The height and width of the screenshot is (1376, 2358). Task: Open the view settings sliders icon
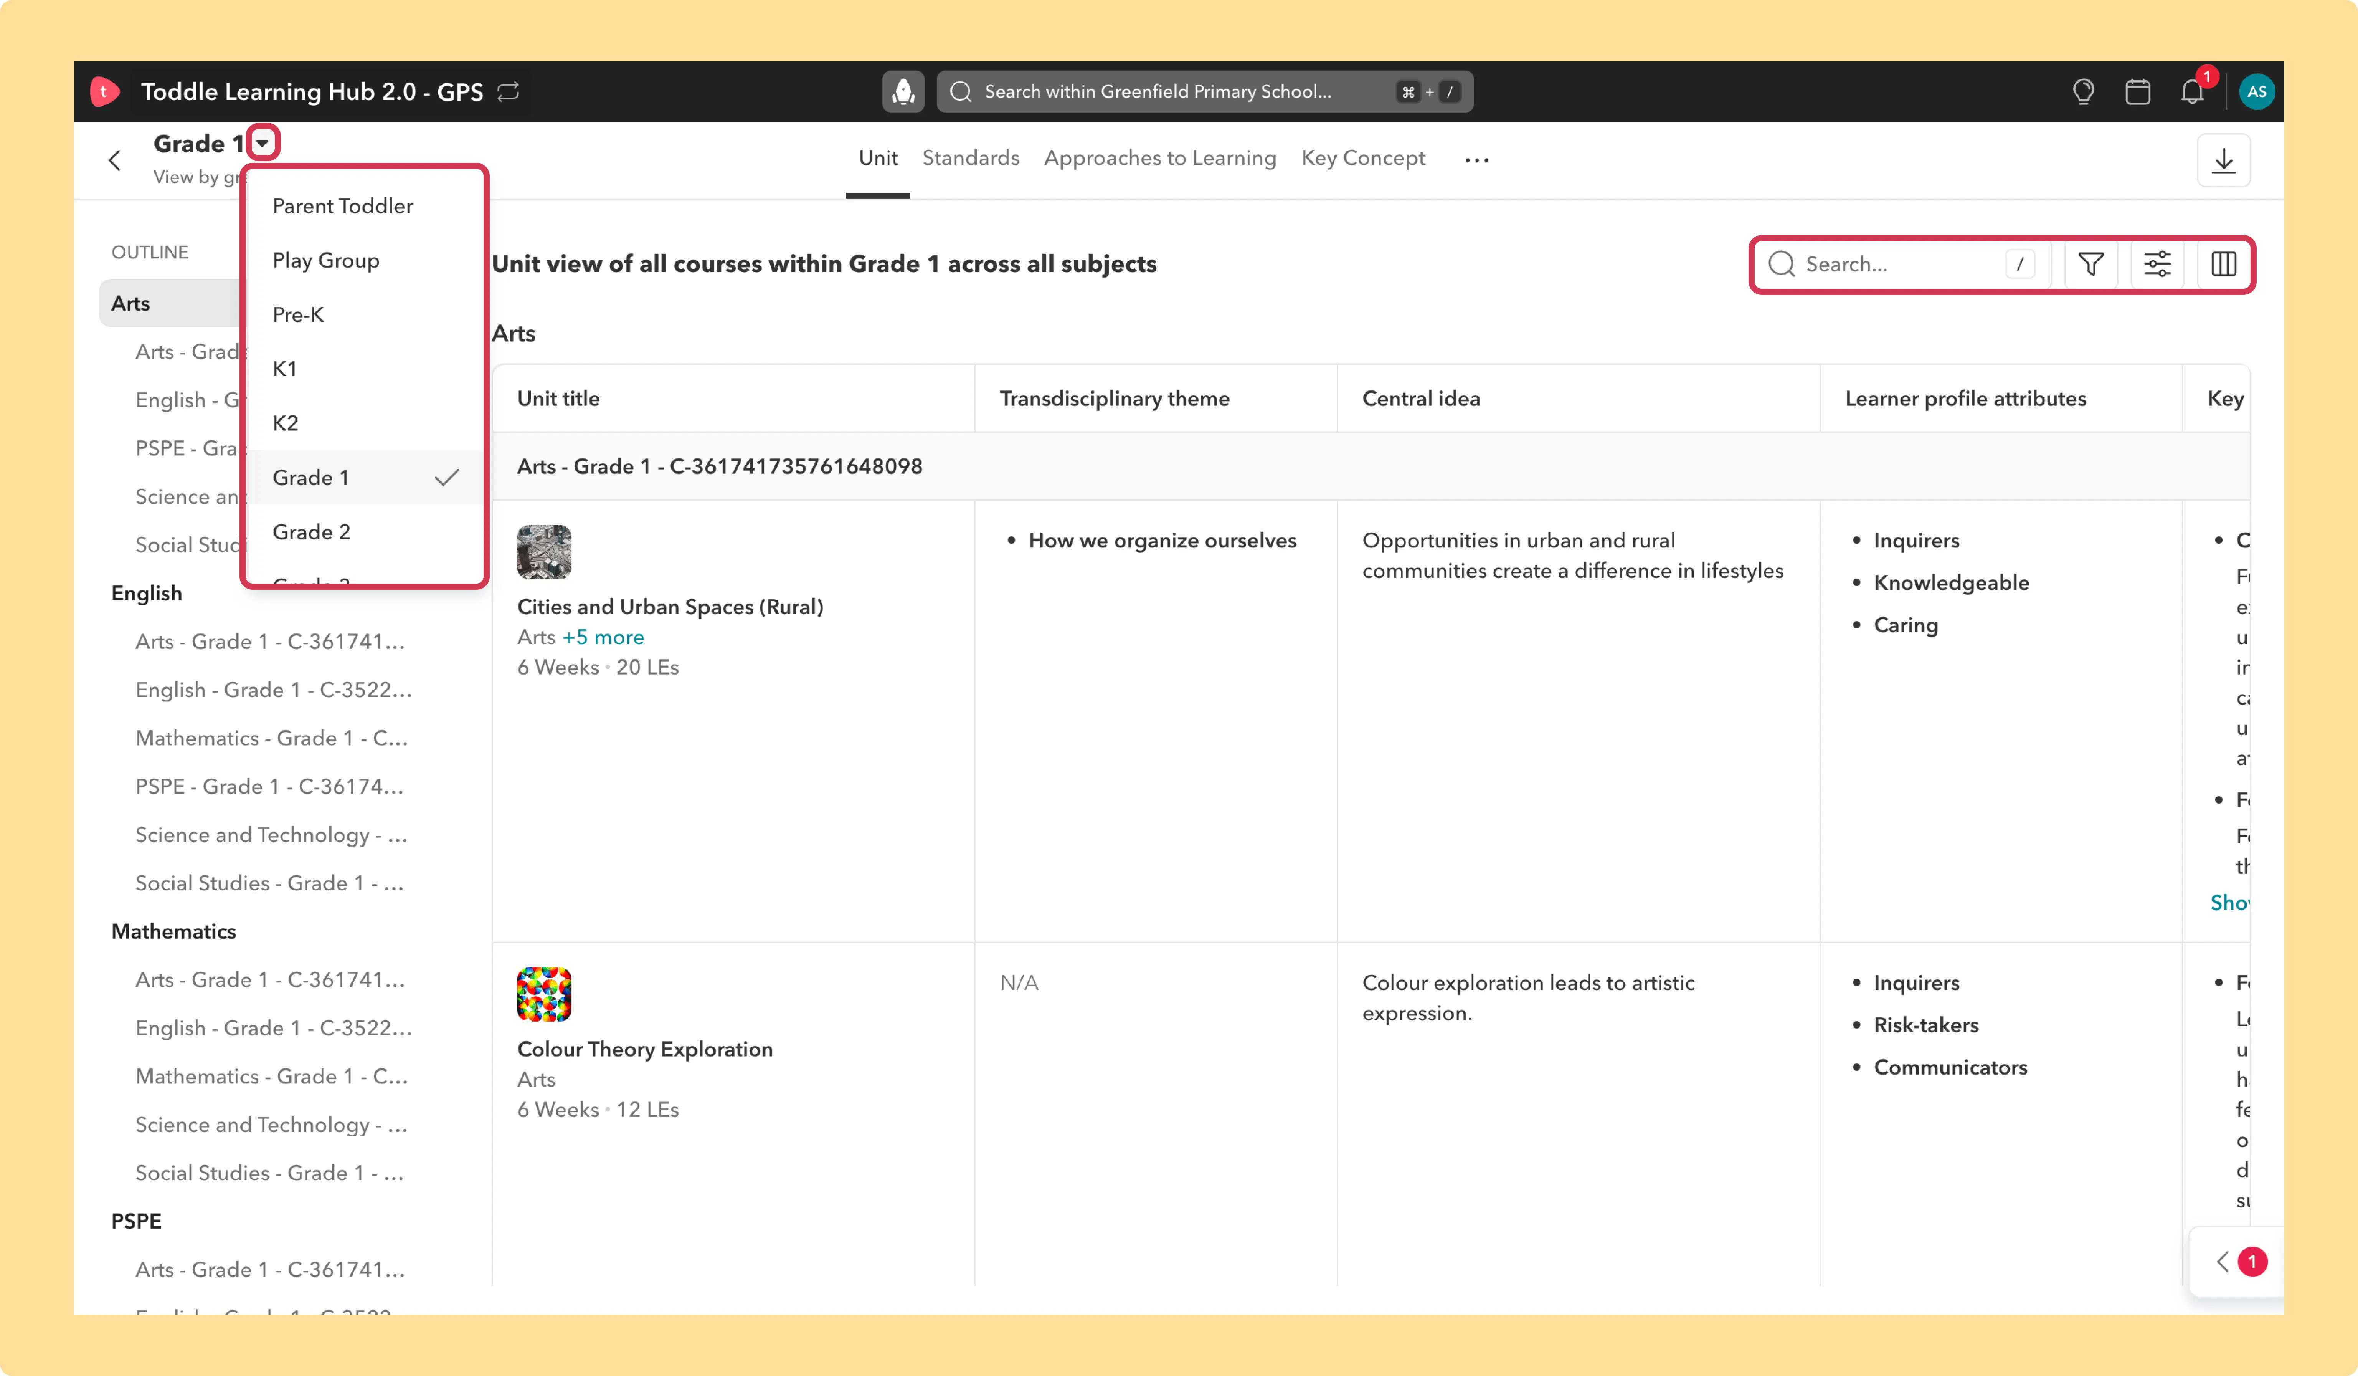pyautogui.click(x=2157, y=264)
